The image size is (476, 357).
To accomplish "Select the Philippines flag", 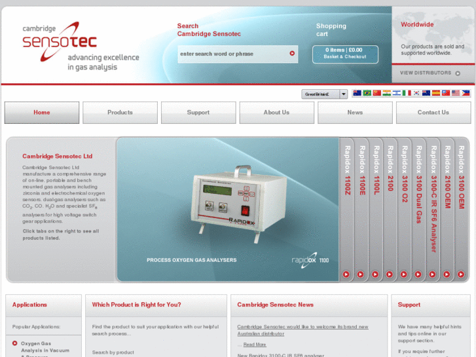I will coord(466,93).
